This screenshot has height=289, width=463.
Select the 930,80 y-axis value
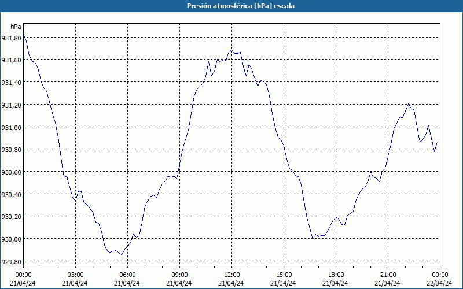click(11, 150)
